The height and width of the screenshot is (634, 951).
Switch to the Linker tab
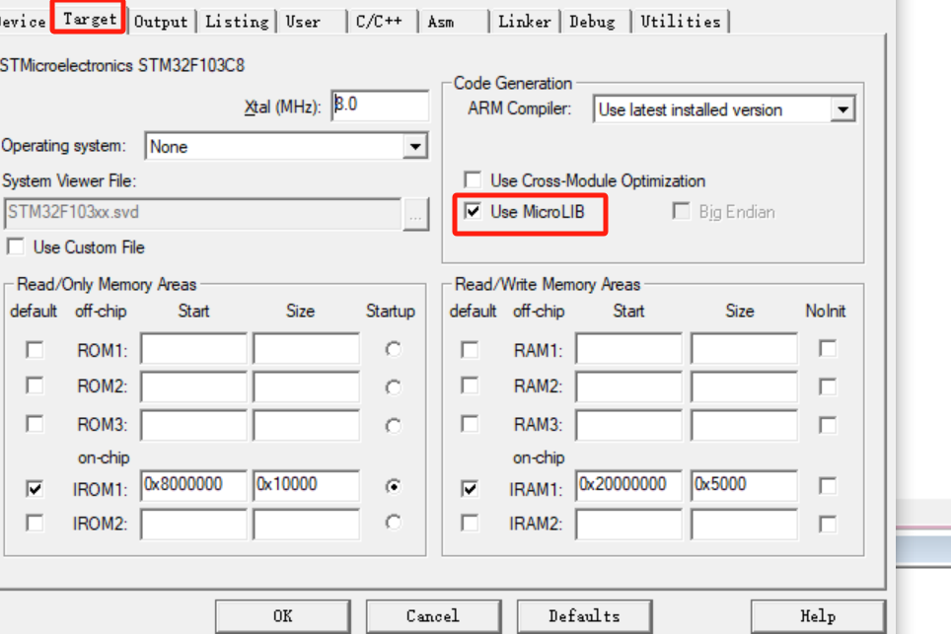[525, 22]
